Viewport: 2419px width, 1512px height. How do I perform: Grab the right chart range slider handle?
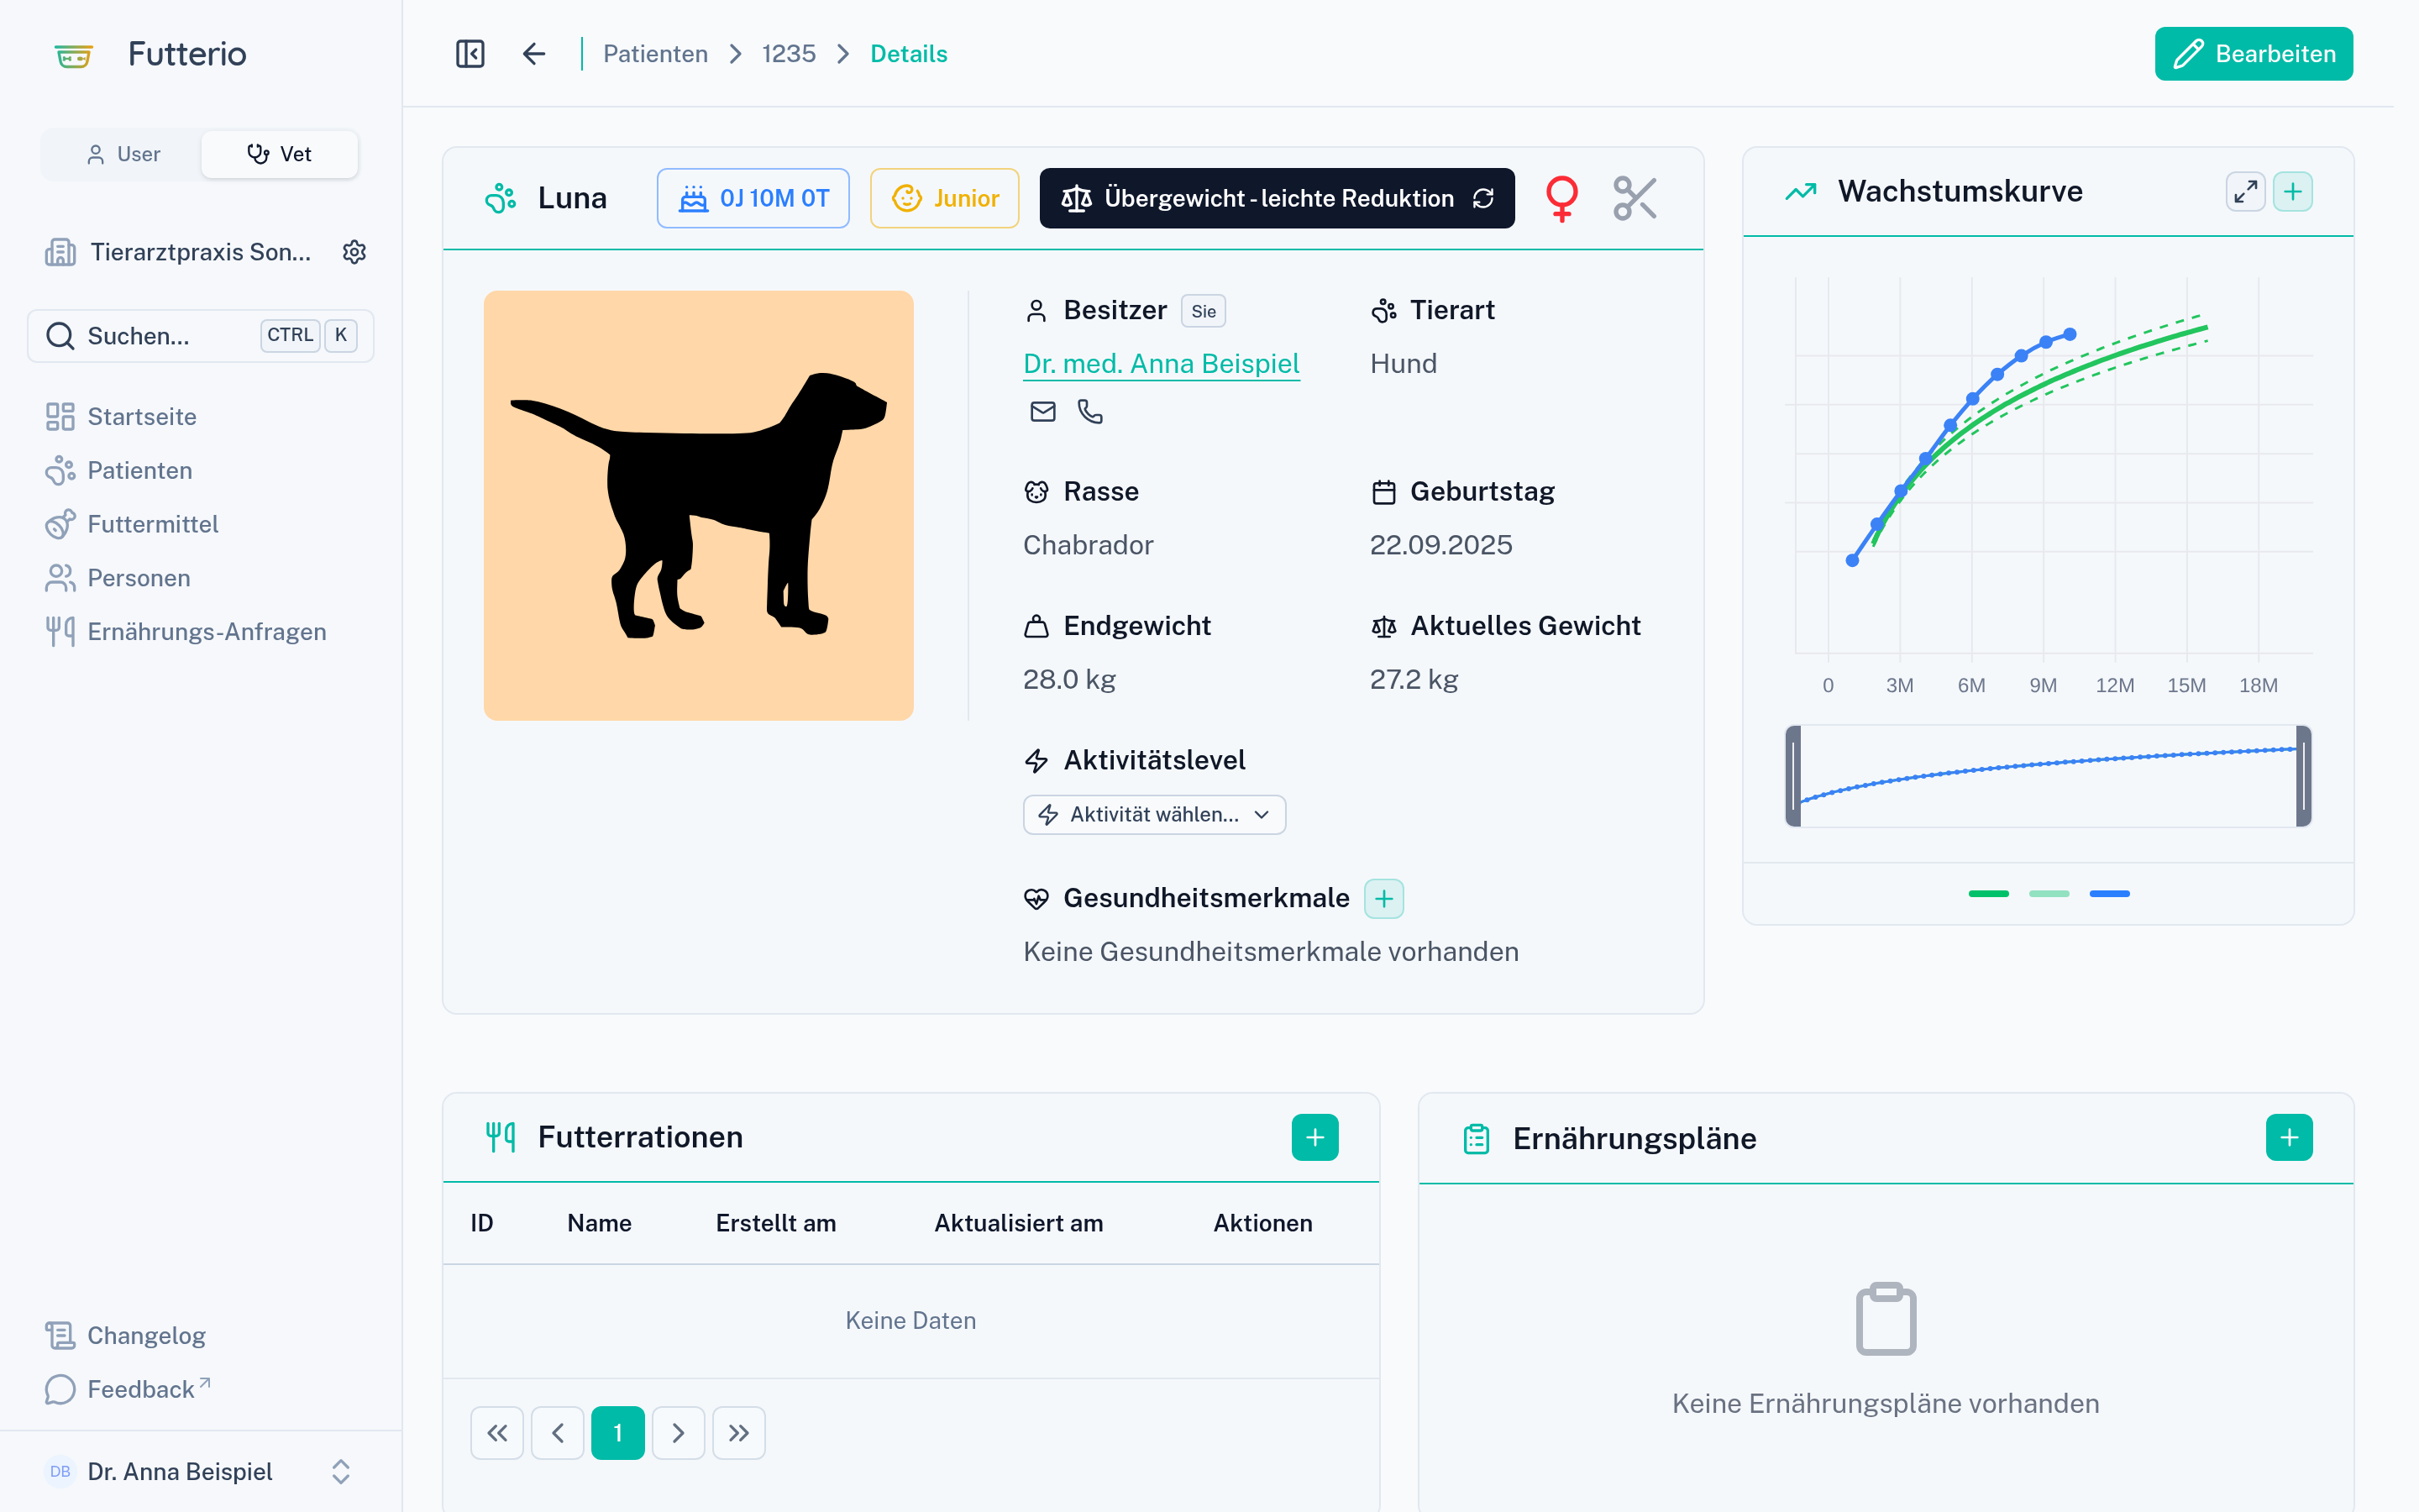pyautogui.click(x=2304, y=776)
